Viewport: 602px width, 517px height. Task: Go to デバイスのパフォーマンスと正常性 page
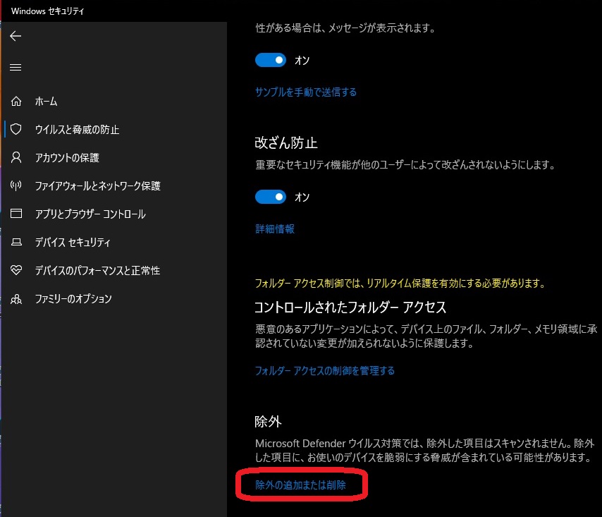coord(97,271)
